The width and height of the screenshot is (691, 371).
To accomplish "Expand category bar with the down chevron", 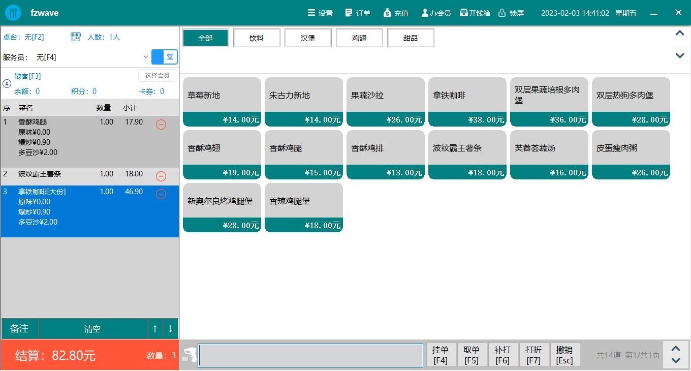I will (679, 55).
